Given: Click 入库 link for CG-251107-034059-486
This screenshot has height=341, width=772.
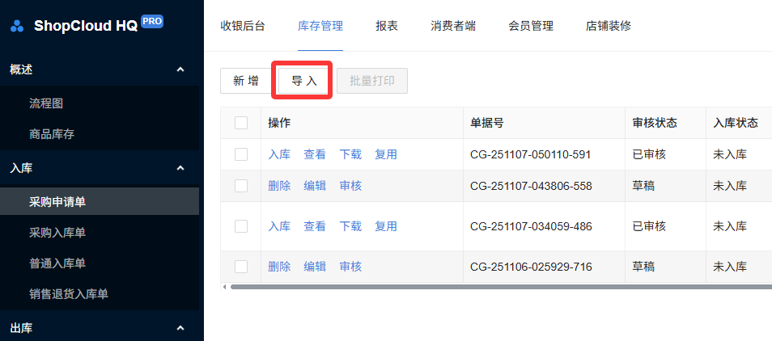Looking at the screenshot, I should pyautogui.click(x=279, y=226).
